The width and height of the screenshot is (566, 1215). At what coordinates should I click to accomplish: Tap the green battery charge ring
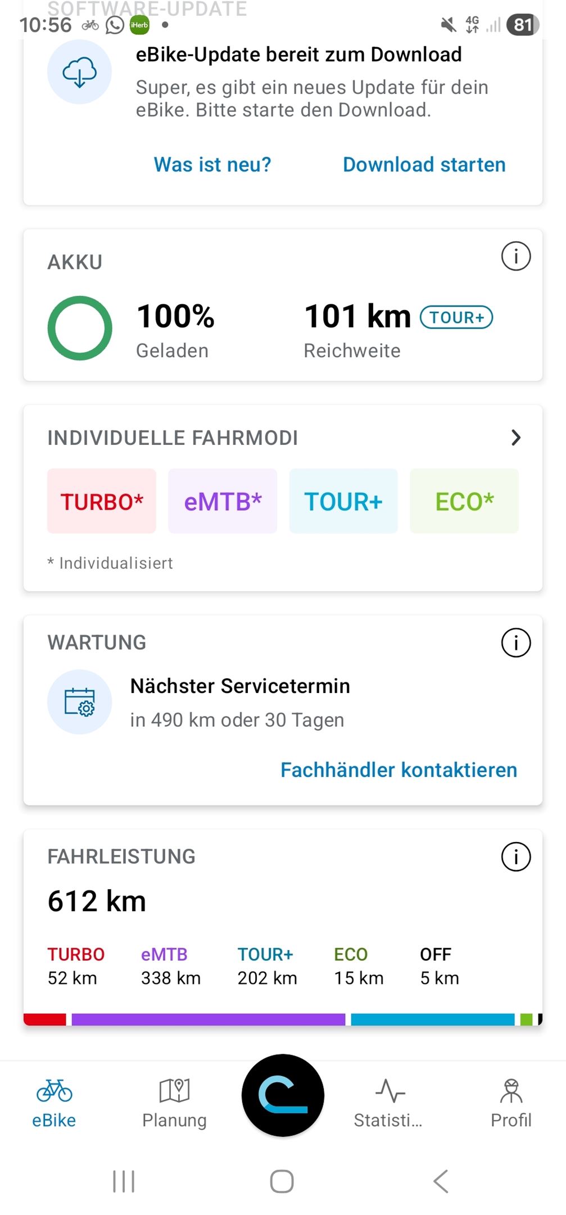(x=80, y=328)
